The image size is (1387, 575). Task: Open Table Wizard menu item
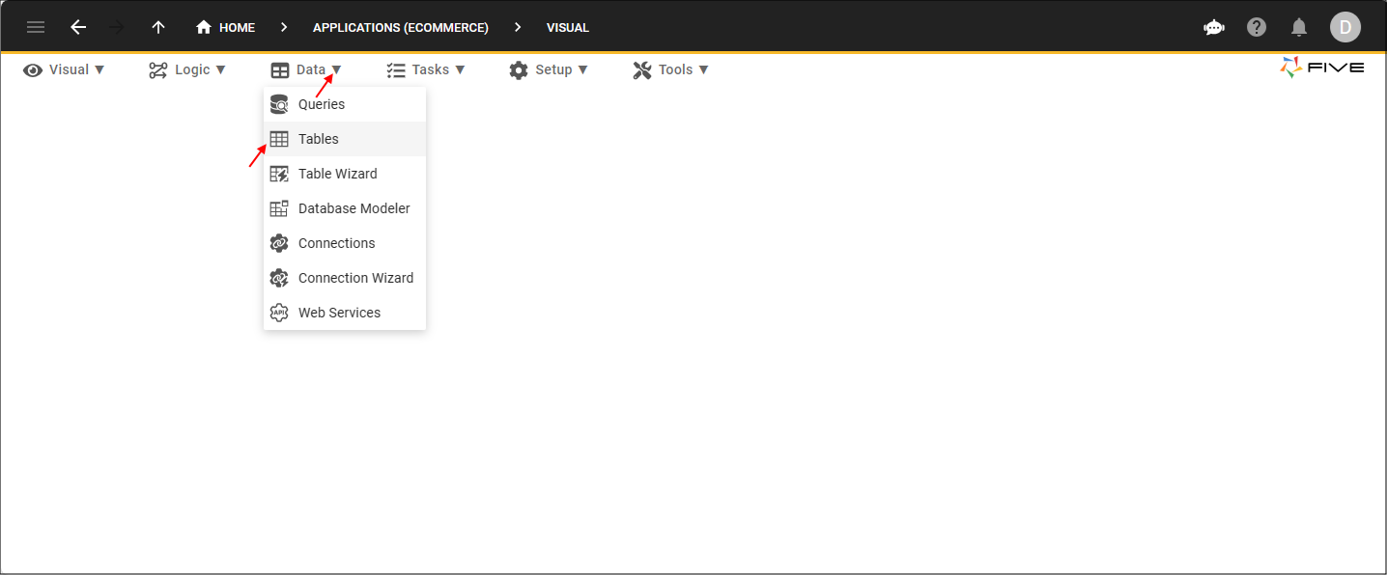(337, 174)
